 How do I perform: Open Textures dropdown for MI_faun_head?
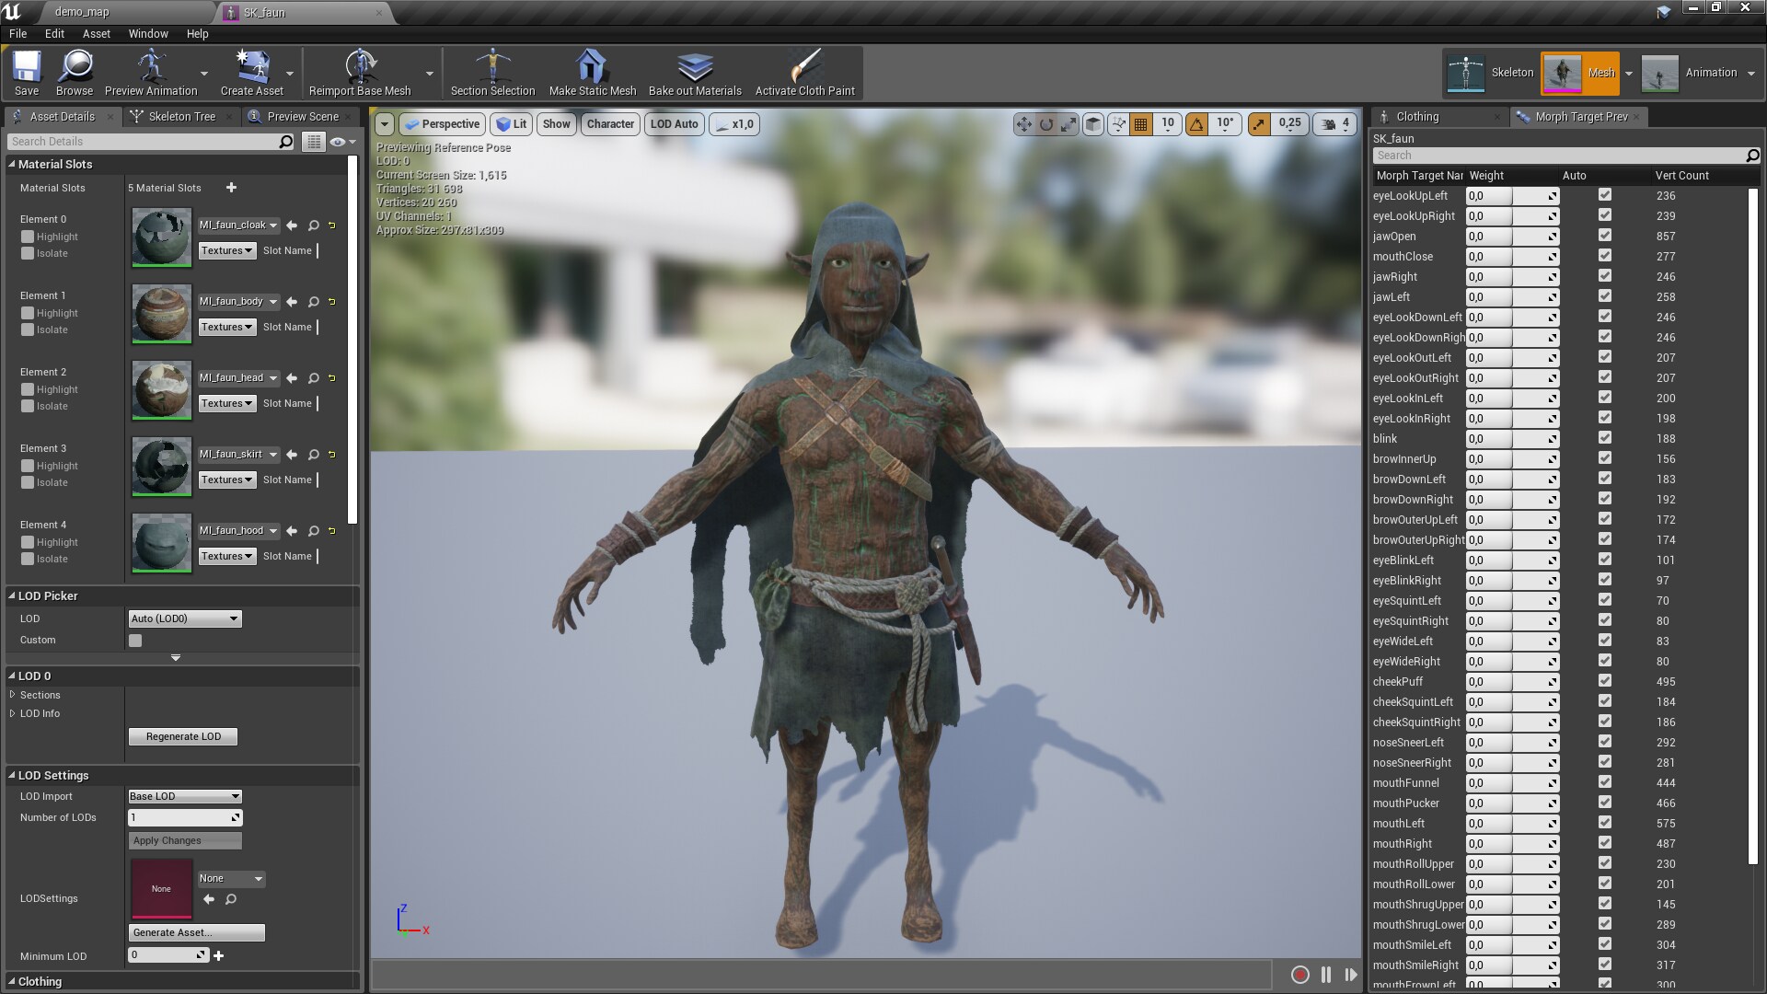[226, 403]
